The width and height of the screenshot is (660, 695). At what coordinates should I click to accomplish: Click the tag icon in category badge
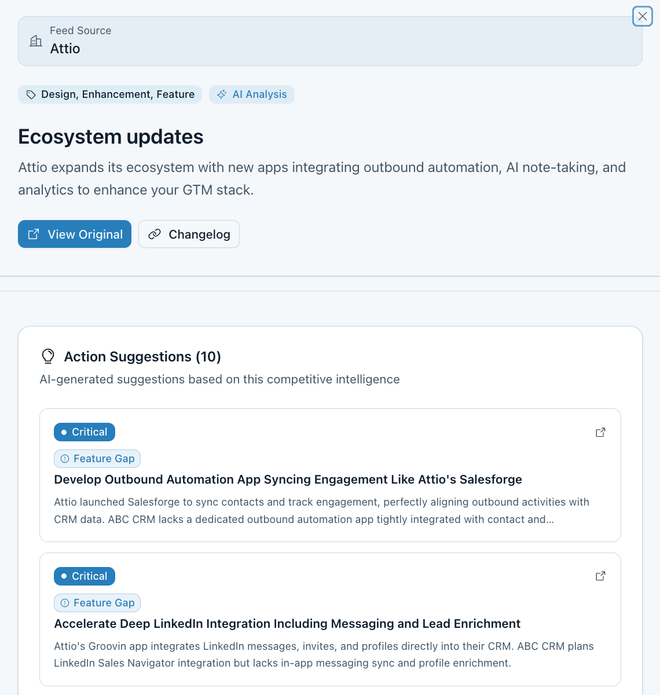pyautogui.click(x=31, y=94)
